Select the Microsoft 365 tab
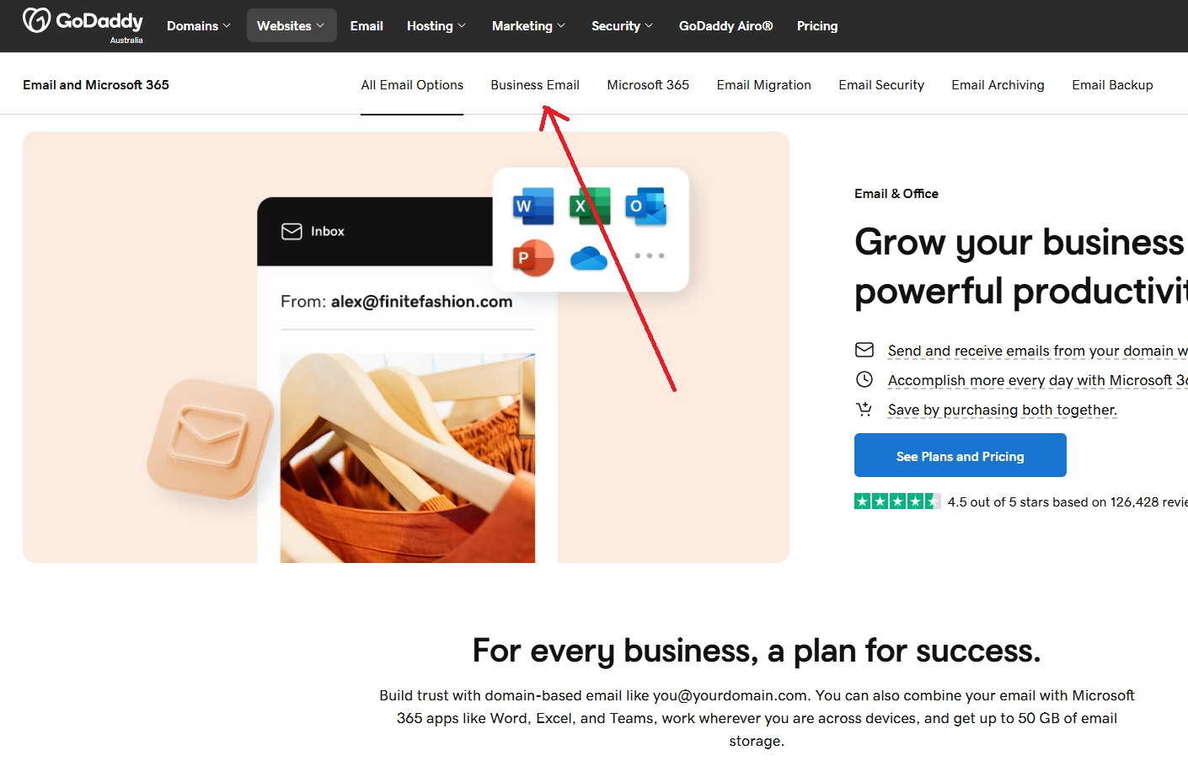 [x=648, y=85]
